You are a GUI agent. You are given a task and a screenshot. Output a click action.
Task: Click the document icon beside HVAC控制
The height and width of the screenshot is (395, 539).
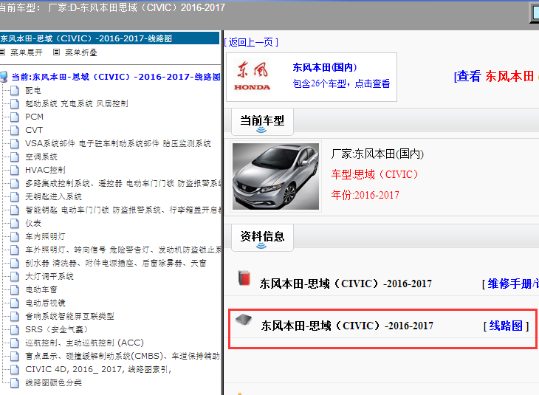coord(15,171)
